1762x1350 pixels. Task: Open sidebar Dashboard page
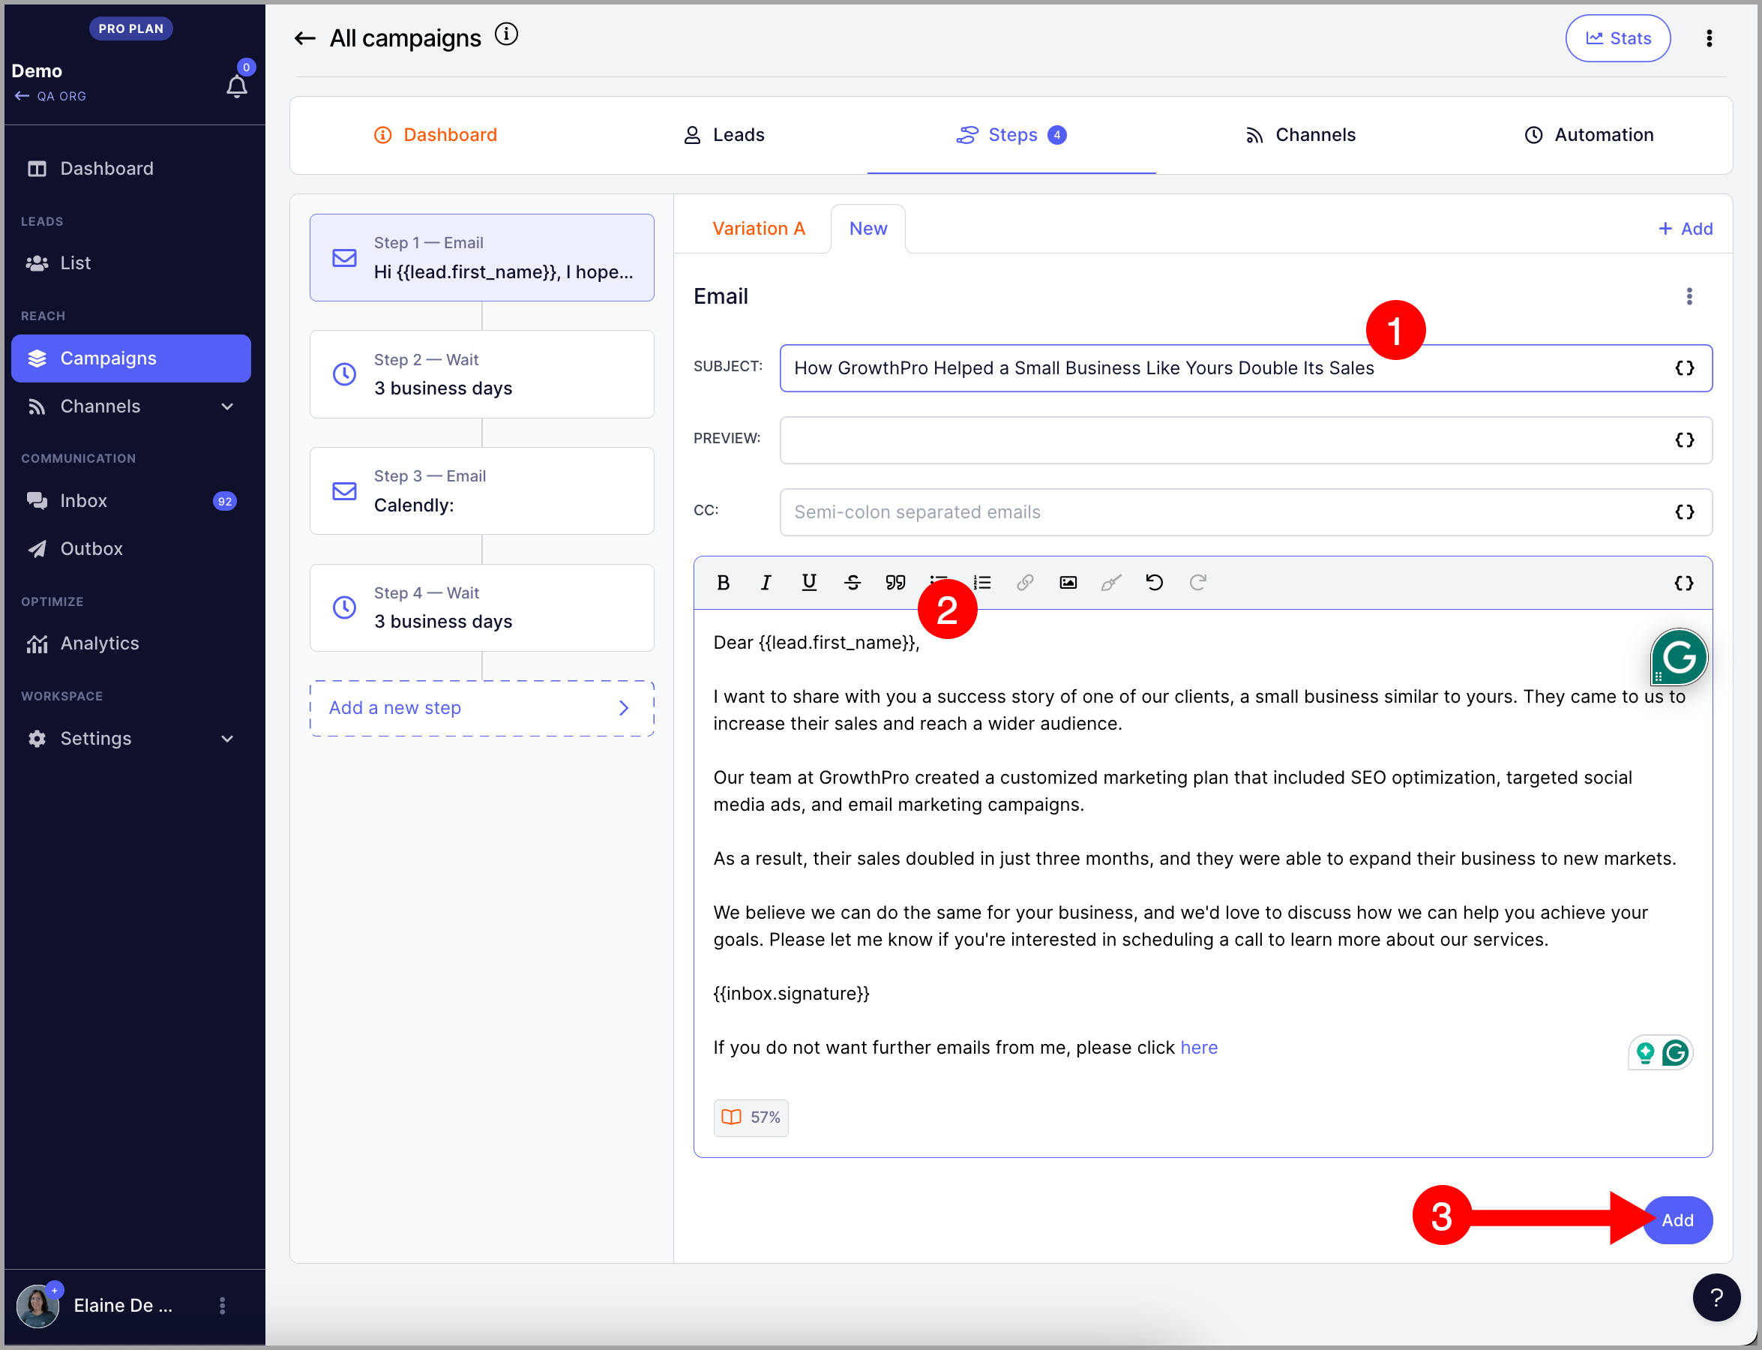pos(131,169)
